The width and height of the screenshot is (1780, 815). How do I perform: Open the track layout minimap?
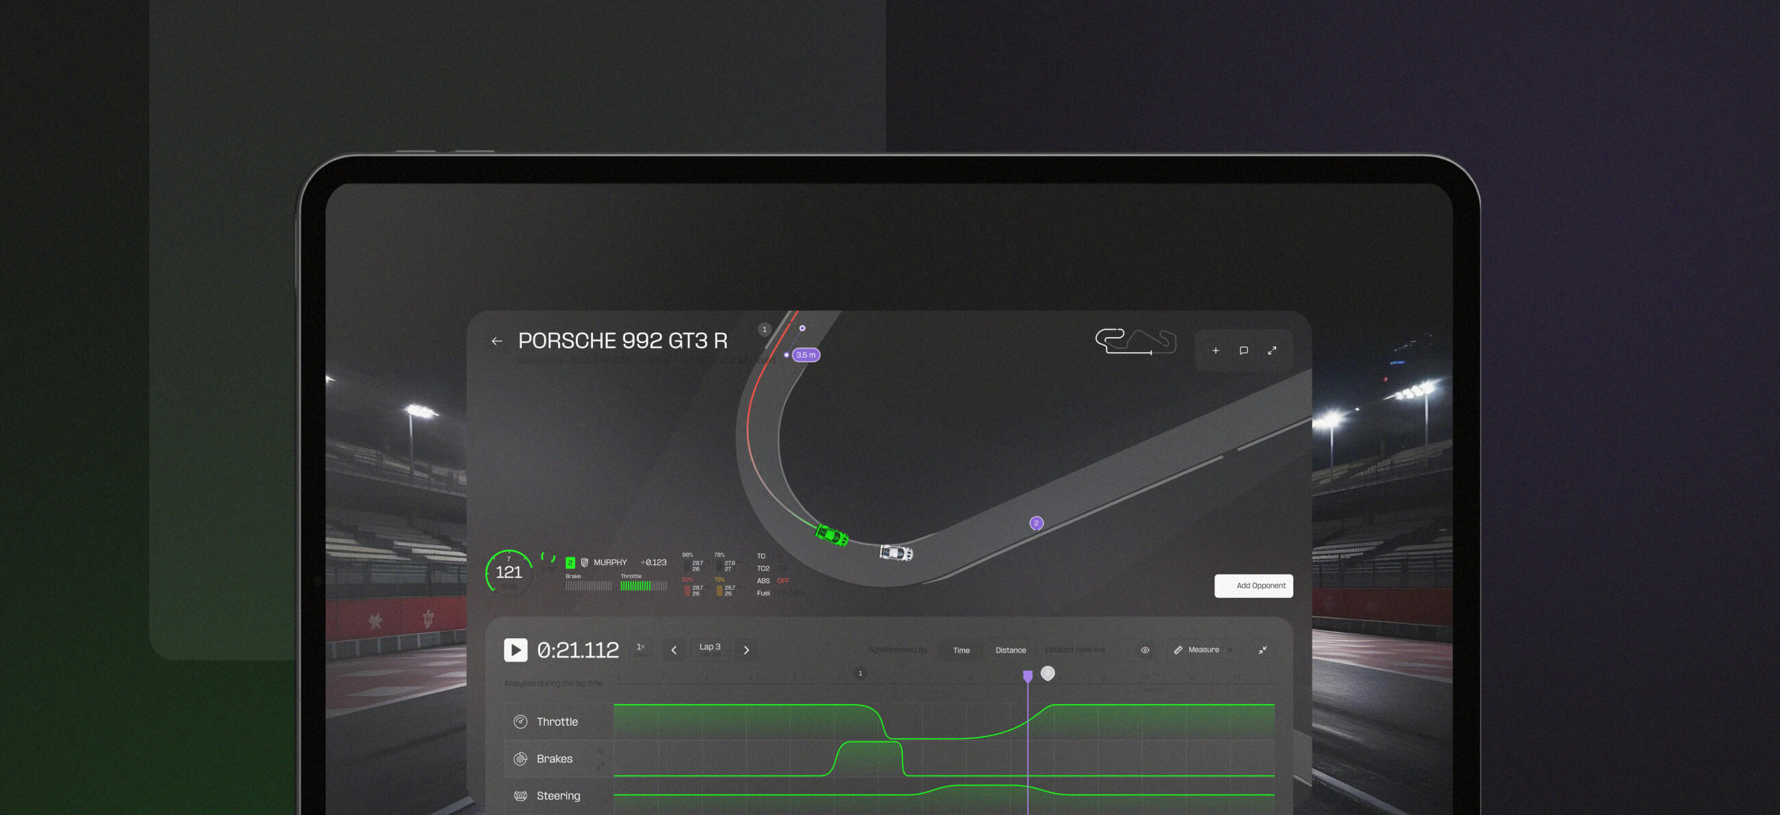click(1135, 342)
